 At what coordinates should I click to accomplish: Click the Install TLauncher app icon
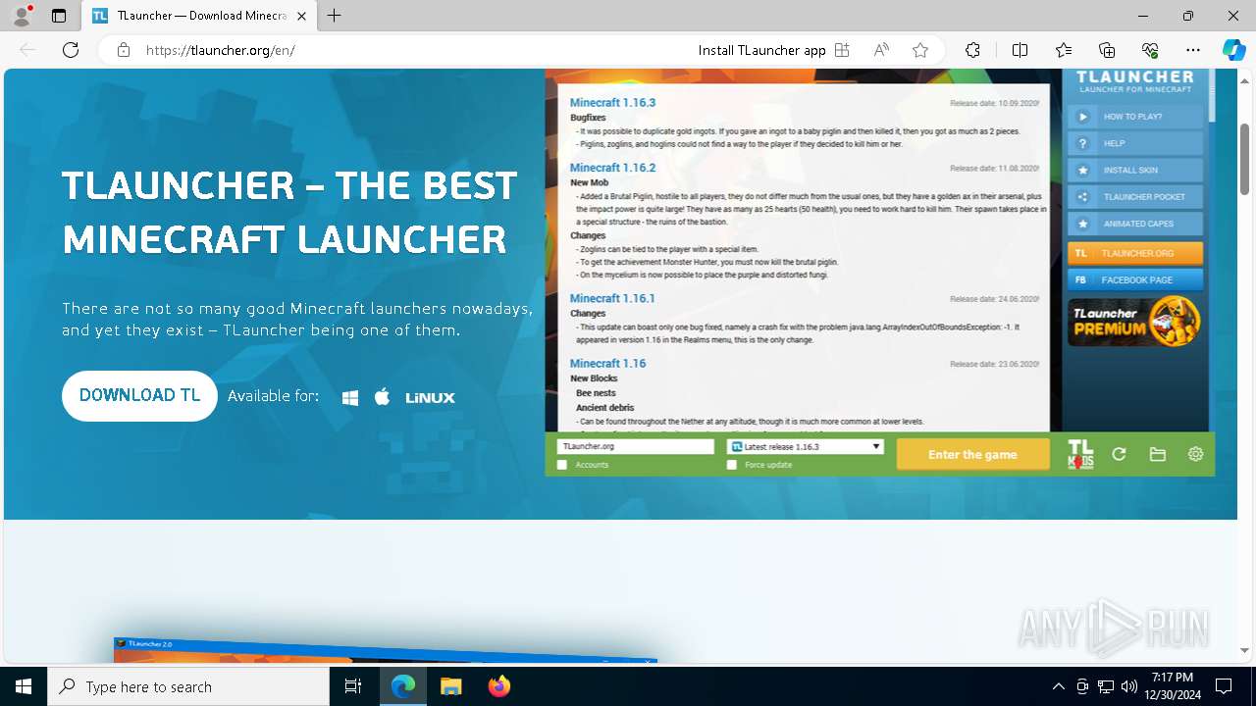(842, 50)
